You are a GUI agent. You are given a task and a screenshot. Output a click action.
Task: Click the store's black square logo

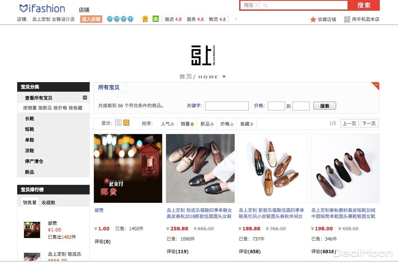pos(200,56)
